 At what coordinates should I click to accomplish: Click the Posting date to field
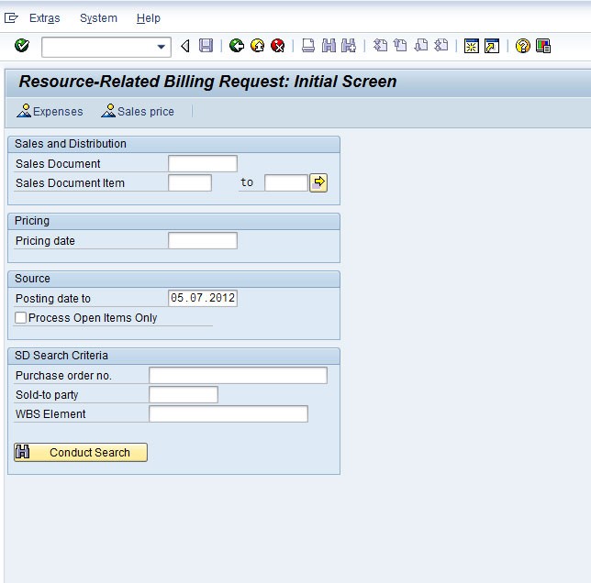[203, 298]
